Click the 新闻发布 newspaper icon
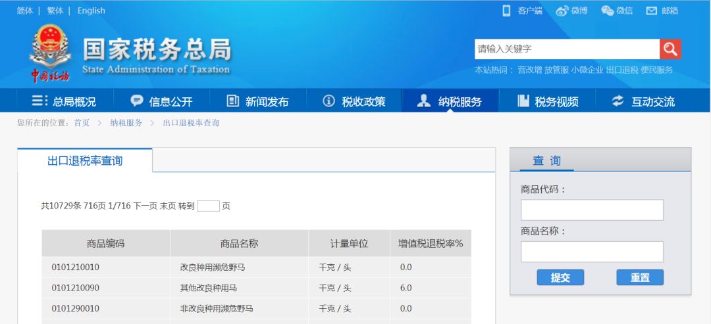Viewport: 711px width, 324px height. [x=232, y=101]
